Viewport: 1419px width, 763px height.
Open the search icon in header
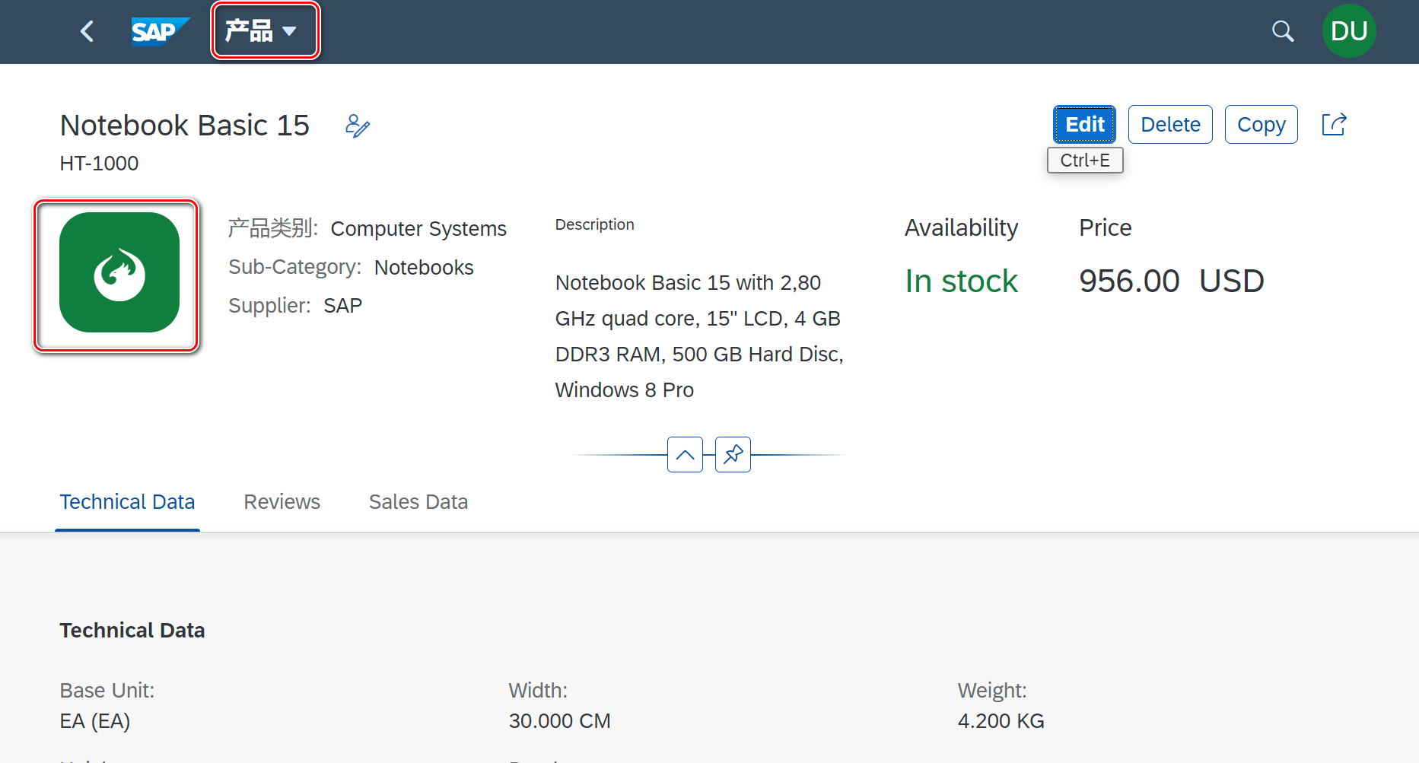1283,31
